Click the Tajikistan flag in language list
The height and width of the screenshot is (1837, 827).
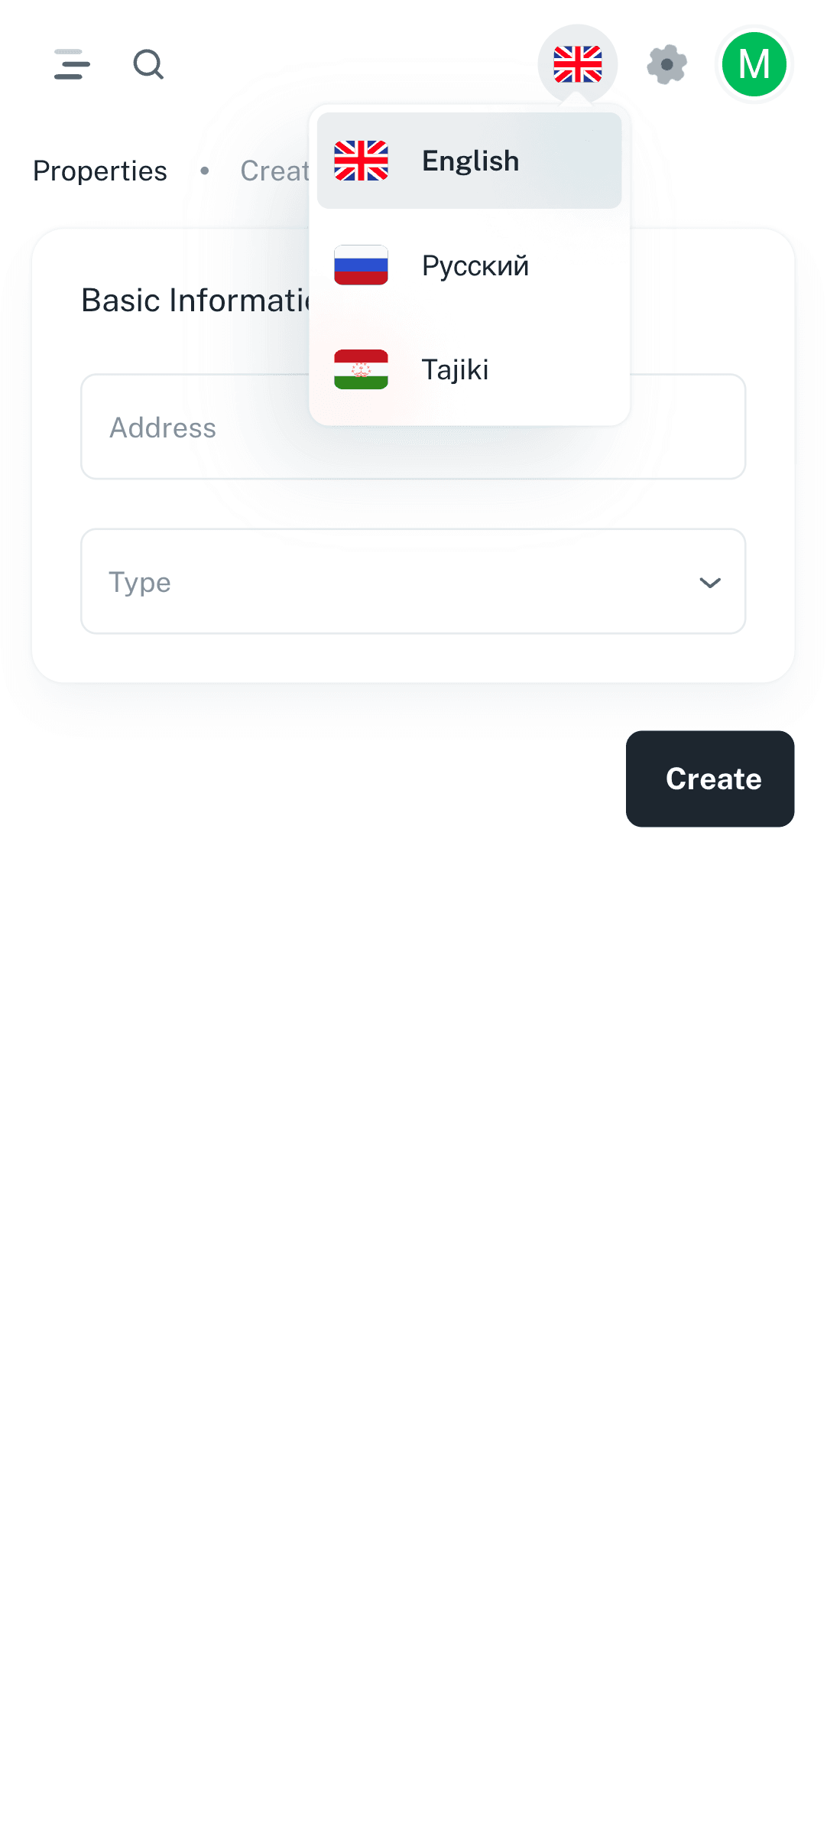[x=361, y=369]
